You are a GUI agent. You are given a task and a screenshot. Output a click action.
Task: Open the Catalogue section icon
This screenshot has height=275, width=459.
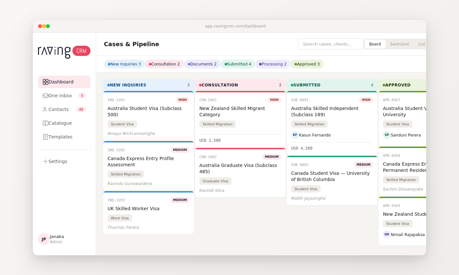pyautogui.click(x=46, y=123)
